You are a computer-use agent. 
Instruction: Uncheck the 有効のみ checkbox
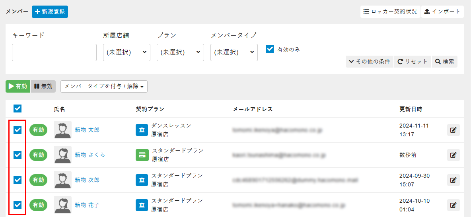pos(270,49)
